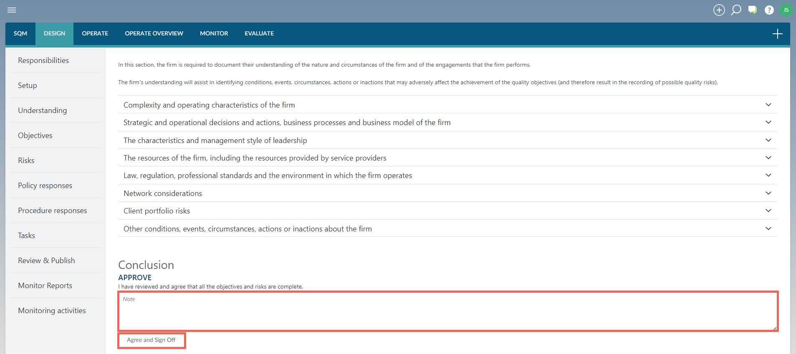This screenshot has height=354, width=796.
Task: Select Risks in the sidebar
Action: coord(56,161)
